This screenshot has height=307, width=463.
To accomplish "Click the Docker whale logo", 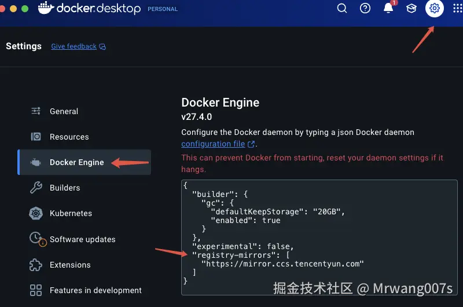I will [x=46, y=8].
